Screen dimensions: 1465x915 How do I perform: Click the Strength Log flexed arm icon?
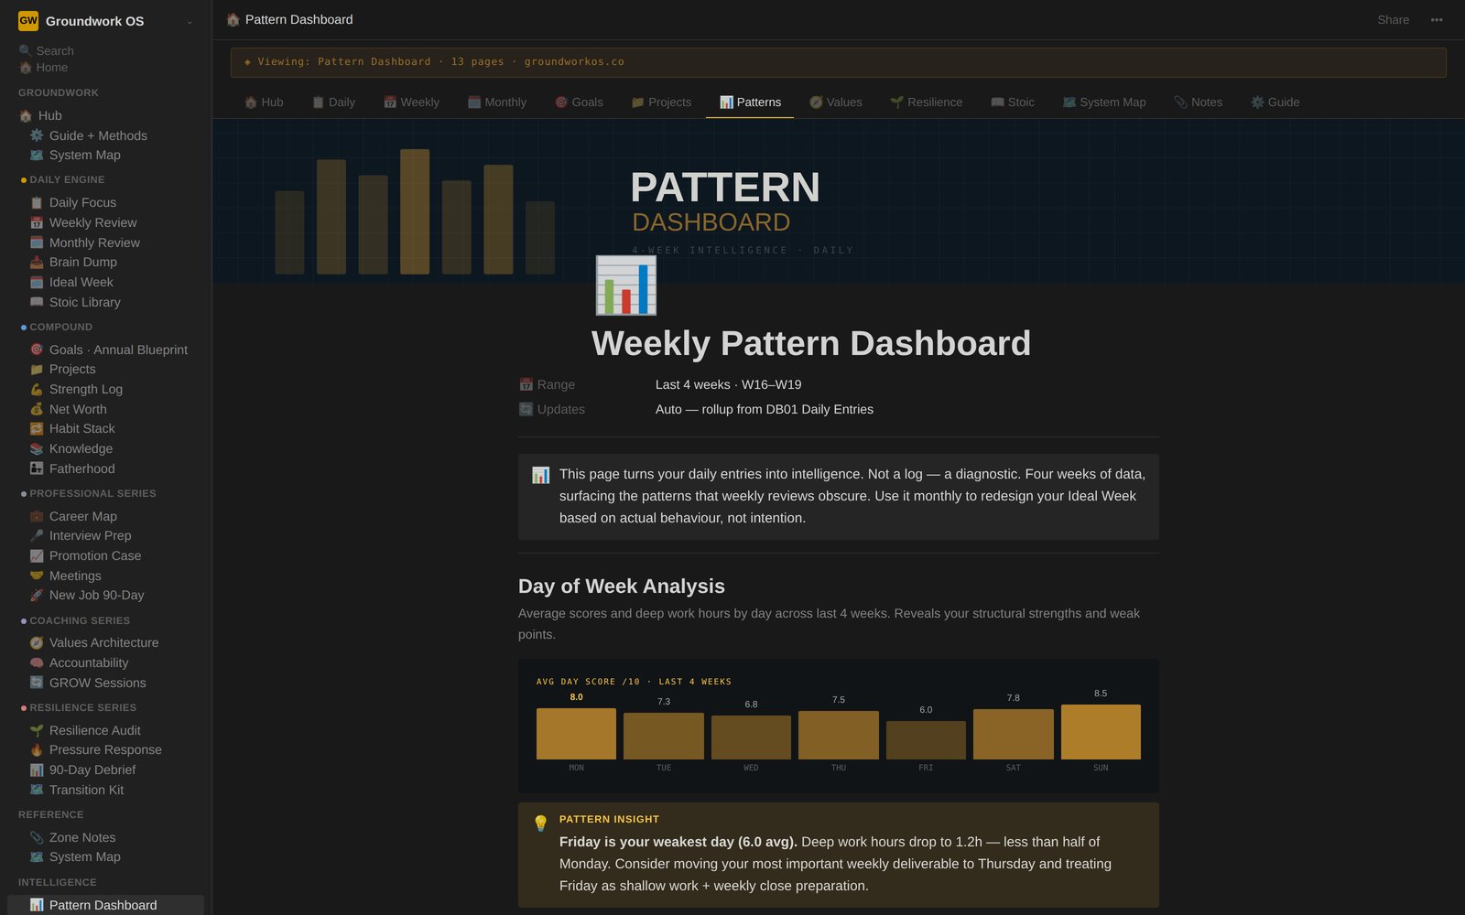[37, 389]
